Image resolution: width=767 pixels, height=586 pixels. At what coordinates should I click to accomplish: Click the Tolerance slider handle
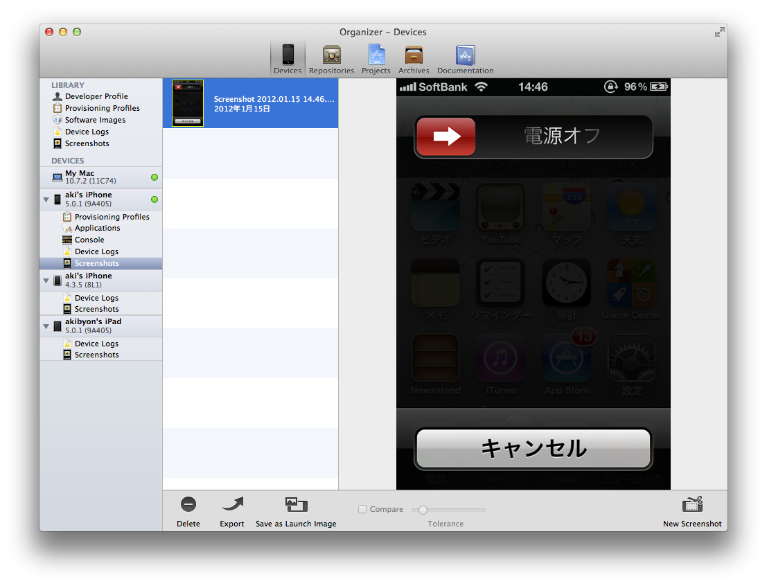click(x=423, y=510)
